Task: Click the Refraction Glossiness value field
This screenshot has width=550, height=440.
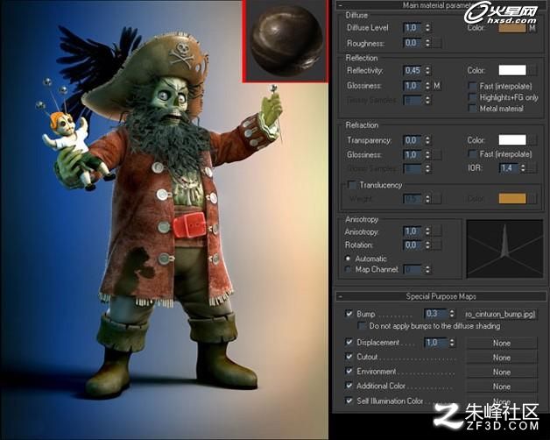Action: [x=413, y=155]
